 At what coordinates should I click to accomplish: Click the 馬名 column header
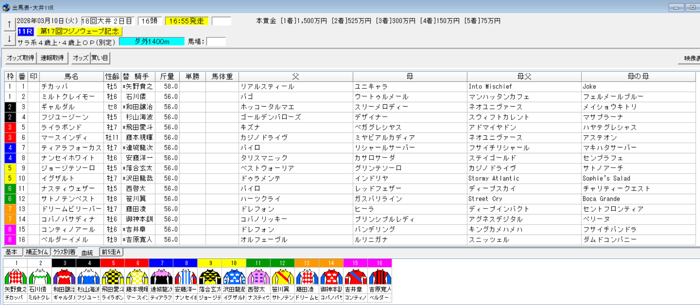pos(71,77)
